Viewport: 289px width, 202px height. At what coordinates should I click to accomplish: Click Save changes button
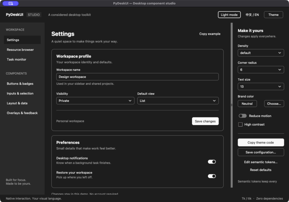pos(205,121)
